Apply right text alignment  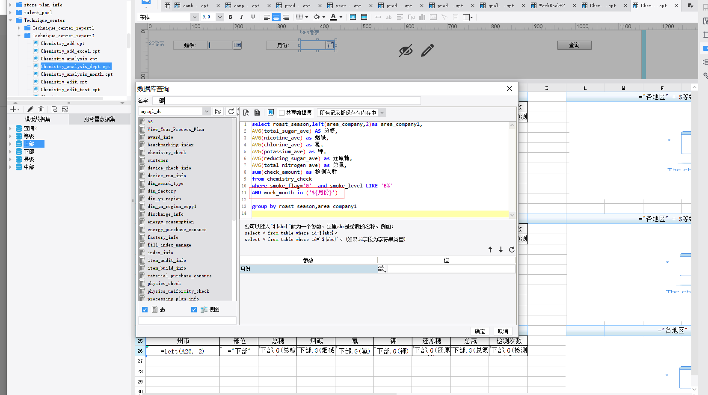286,17
